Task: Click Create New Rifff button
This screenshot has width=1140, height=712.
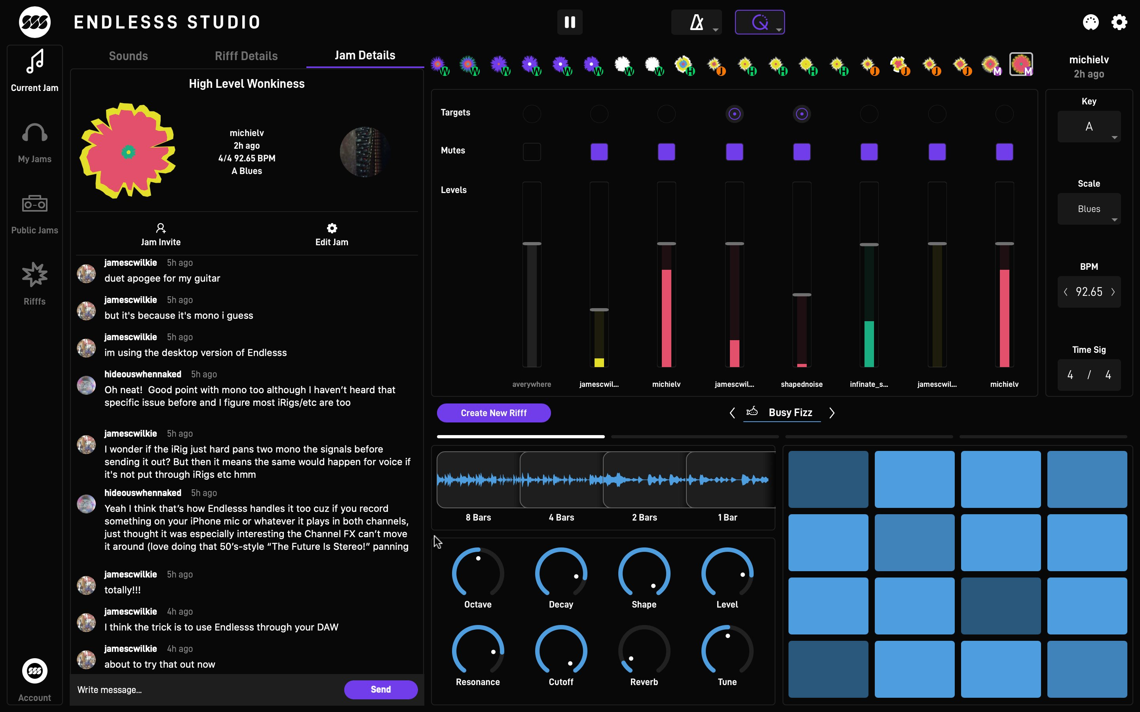Action: (x=494, y=413)
